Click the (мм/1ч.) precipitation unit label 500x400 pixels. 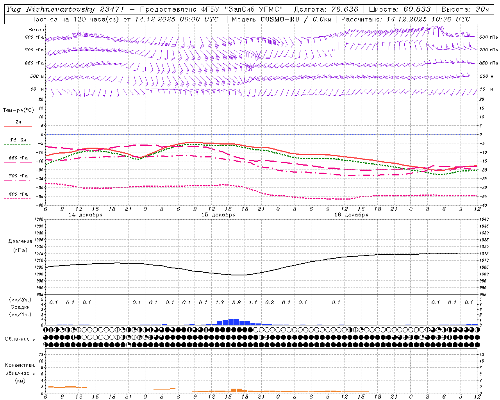tap(20, 314)
